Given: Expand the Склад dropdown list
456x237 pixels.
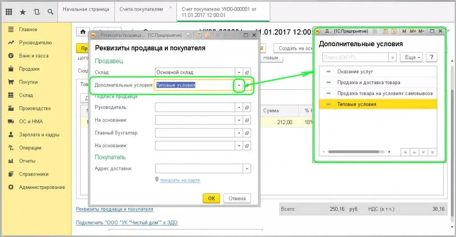Looking at the screenshot, I should (239, 72).
